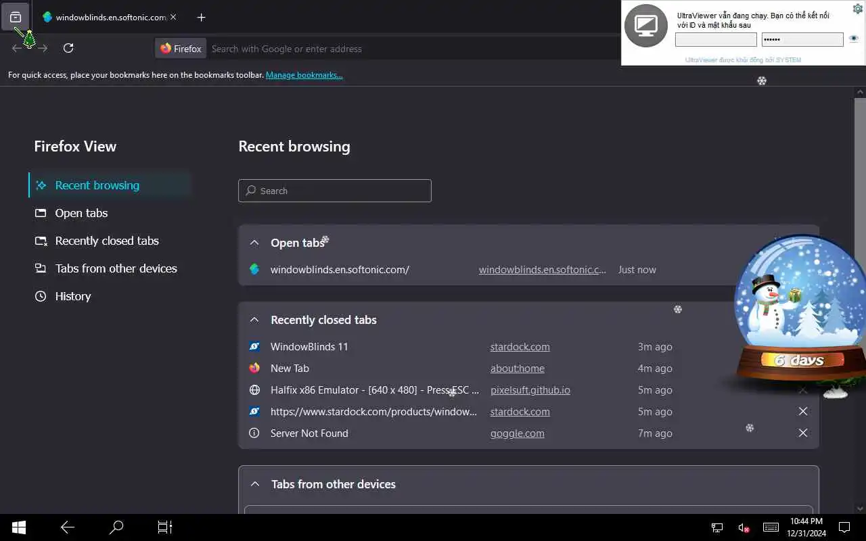Close the windowblinds.en.softonic.com tab
The width and height of the screenshot is (866, 541).
pos(173,17)
